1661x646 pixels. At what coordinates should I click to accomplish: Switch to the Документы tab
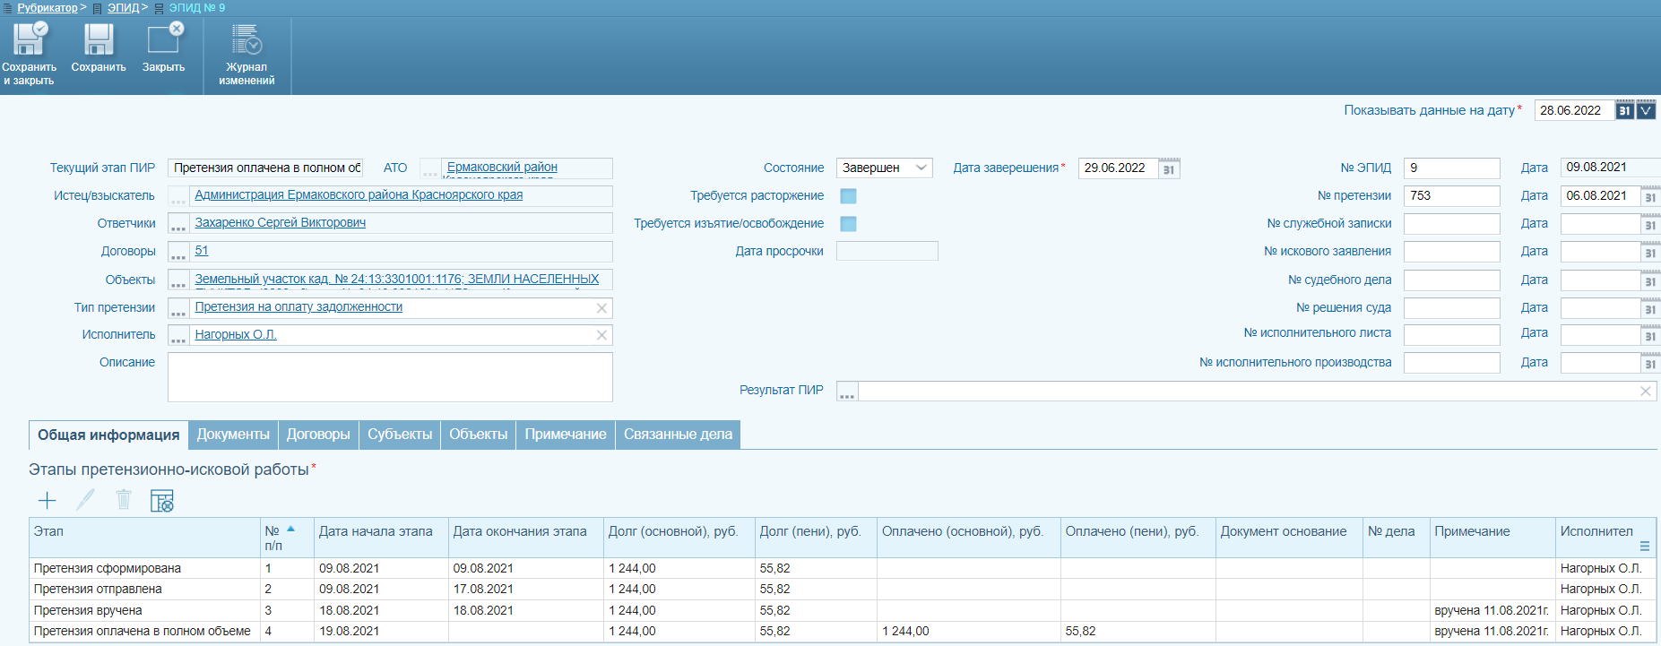click(x=233, y=435)
